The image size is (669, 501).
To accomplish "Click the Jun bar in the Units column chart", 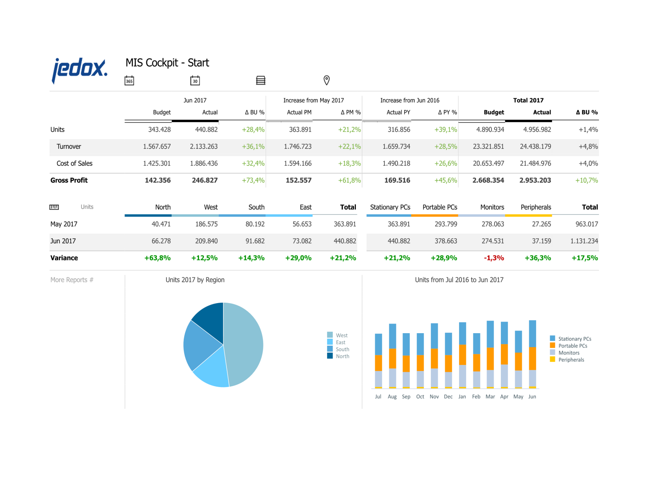I will point(532,352).
